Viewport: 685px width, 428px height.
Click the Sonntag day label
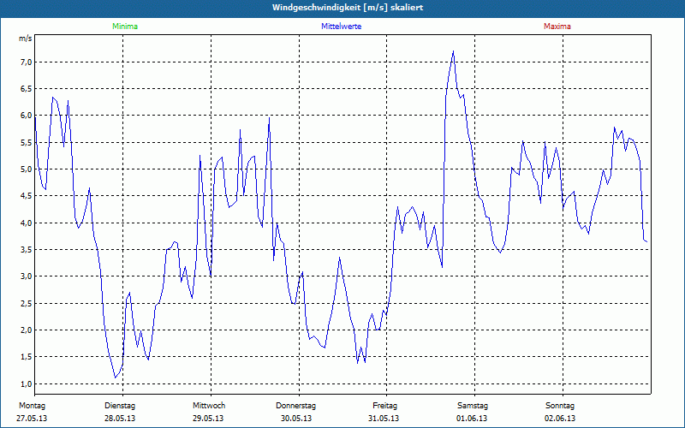pyautogui.click(x=560, y=406)
